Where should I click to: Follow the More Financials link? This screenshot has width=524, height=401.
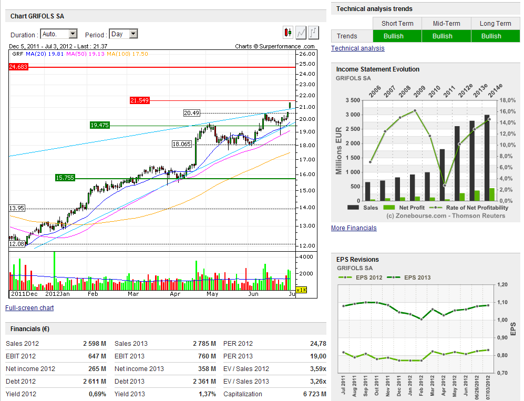click(354, 228)
